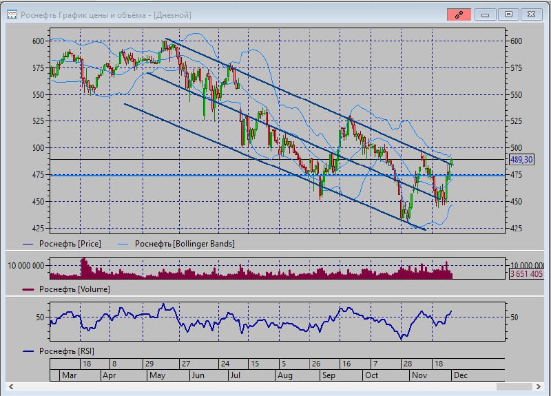Click the 425 price label on left axis
This screenshot has height=396, width=551.
coord(38,229)
